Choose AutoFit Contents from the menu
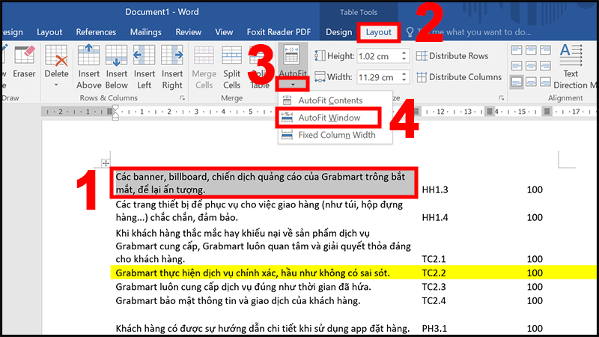The width and height of the screenshot is (599, 337). pos(329,100)
